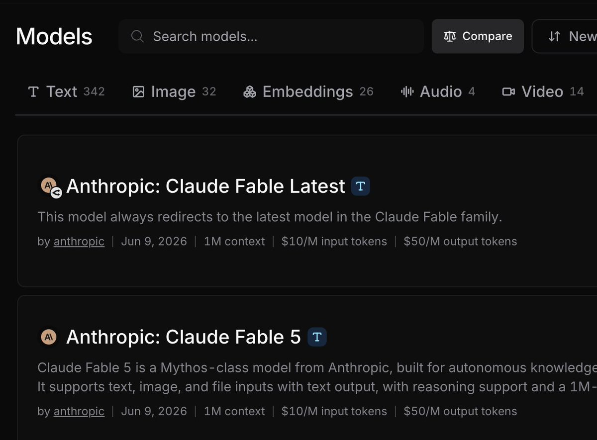Follow the anthropic link under Claude Fable Latest
The width and height of the screenshot is (597, 440).
coord(79,242)
